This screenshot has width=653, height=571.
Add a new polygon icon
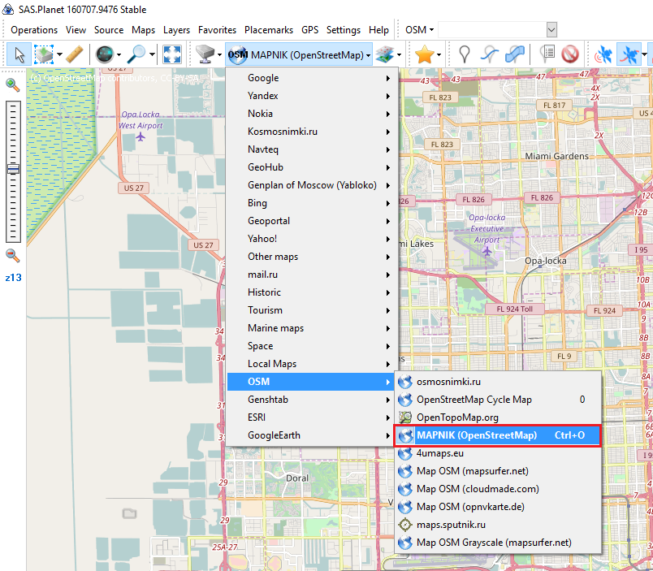point(515,54)
